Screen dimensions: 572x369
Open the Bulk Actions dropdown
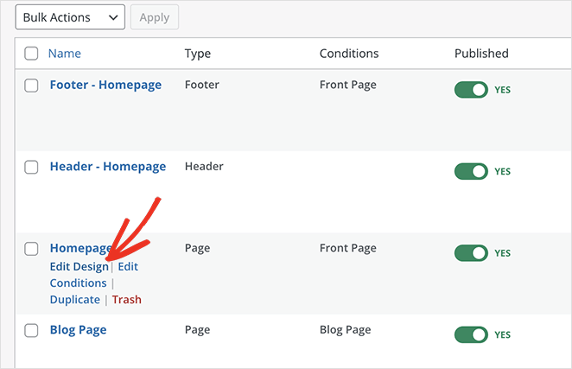tap(70, 16)
